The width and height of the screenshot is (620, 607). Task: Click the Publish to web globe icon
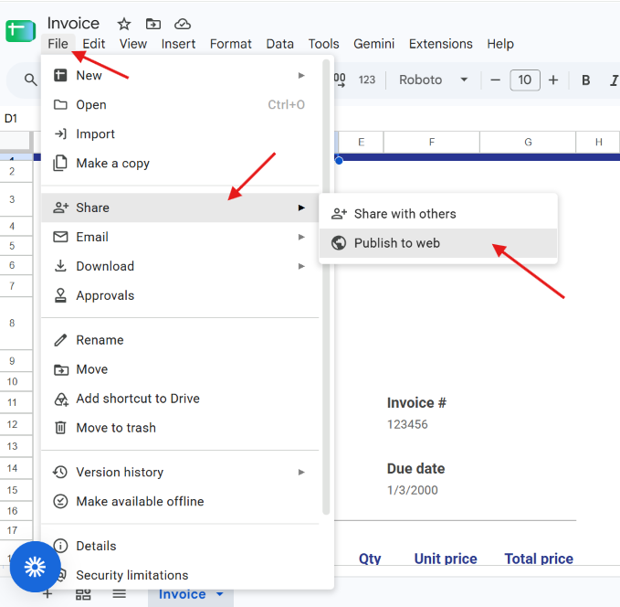(339, 243)
